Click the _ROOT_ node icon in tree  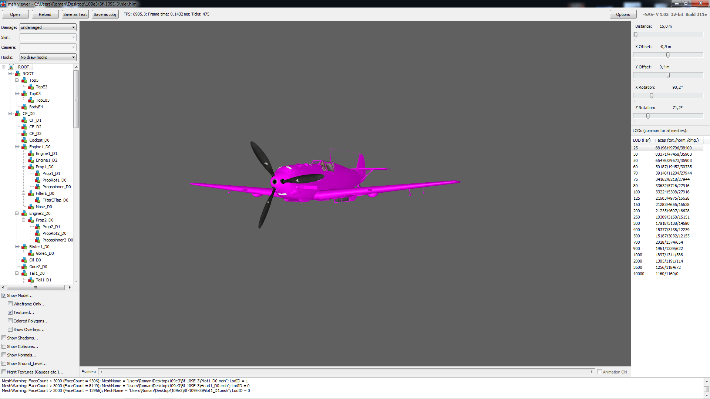[11, 67]
